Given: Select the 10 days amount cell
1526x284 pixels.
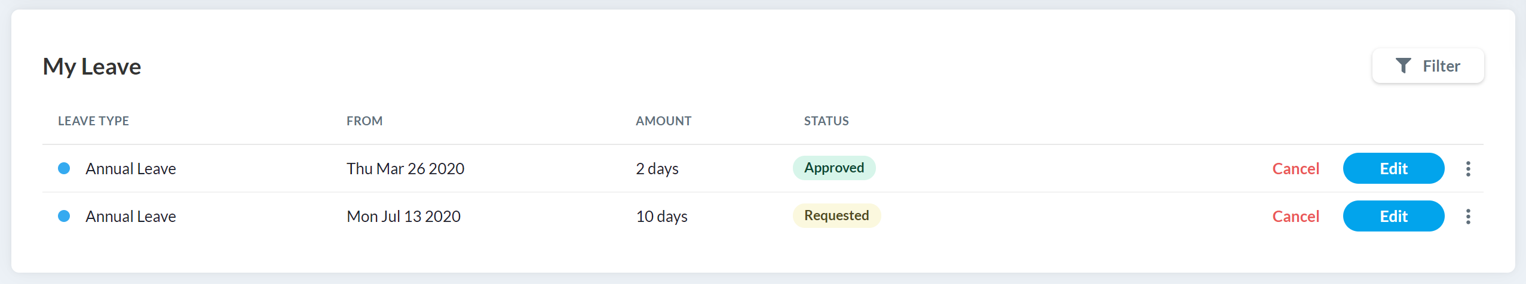Looking at the screenshot, I should (x=661, y=217).
